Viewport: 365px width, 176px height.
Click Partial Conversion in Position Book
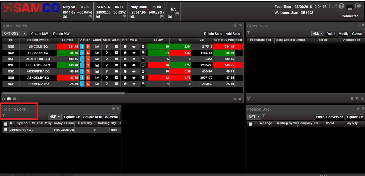329,117
